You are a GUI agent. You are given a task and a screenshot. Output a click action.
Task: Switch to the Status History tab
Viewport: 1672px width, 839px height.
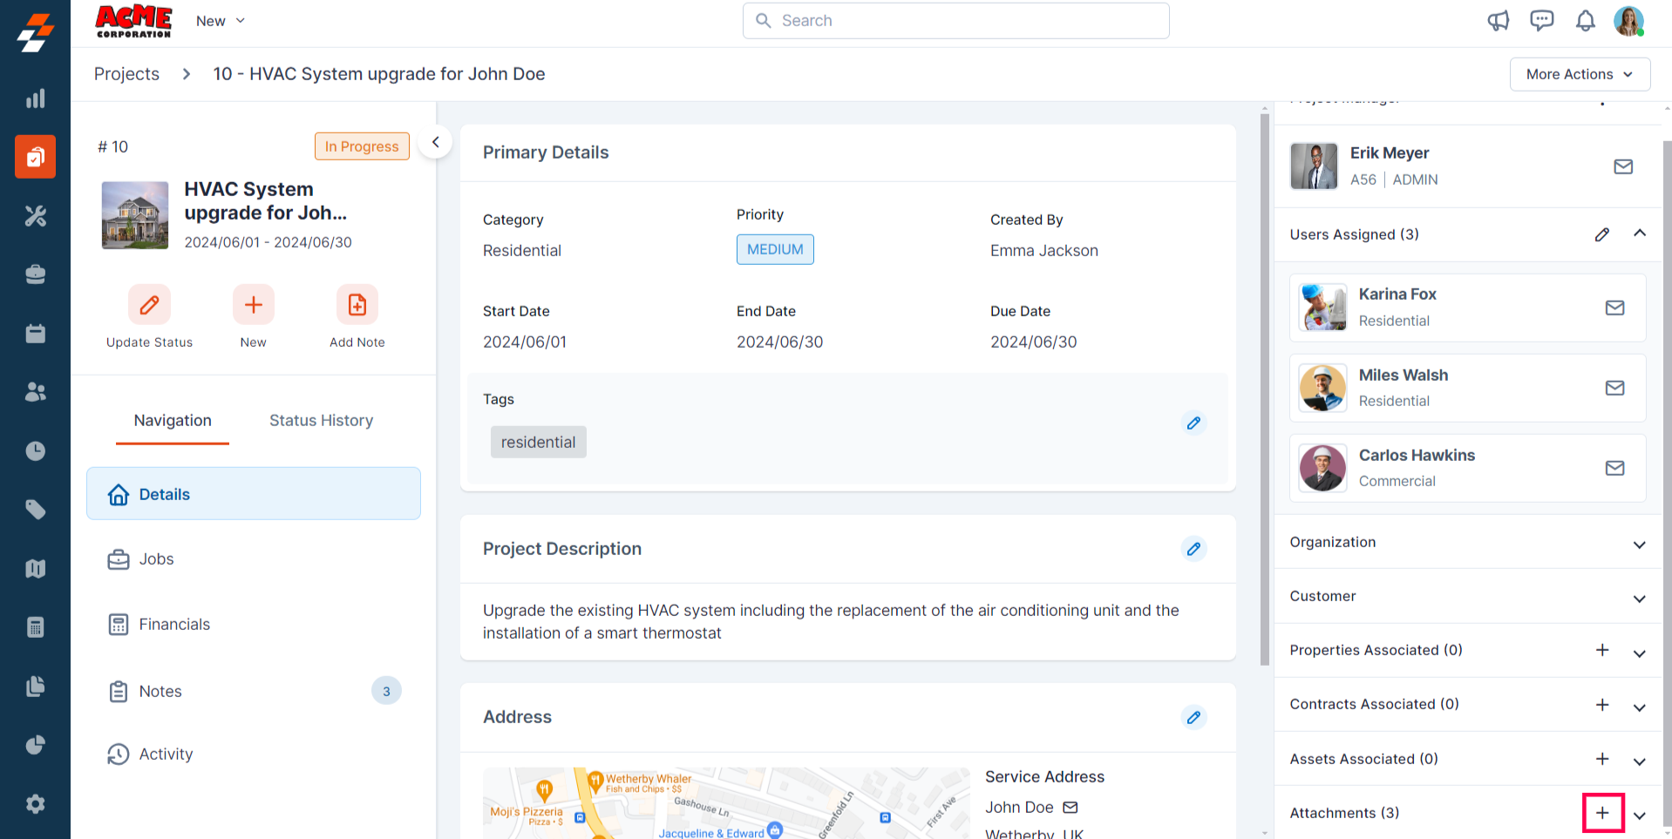pyautogui.click(x=321, y=420)
